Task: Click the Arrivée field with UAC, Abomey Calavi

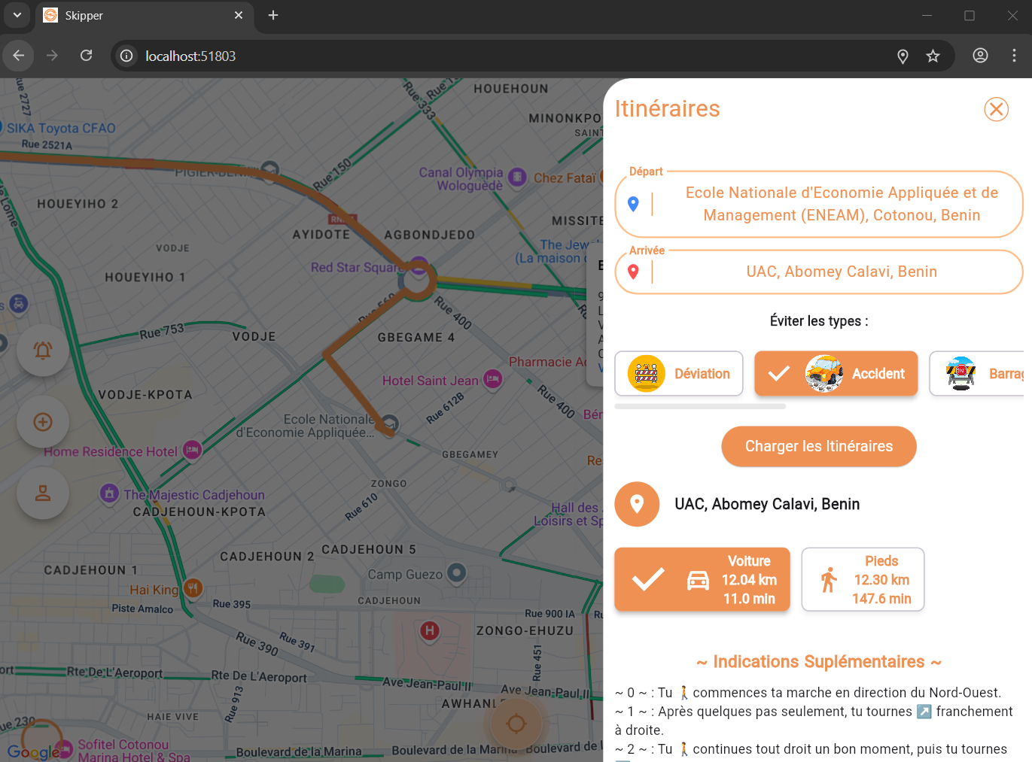Action: coord(841,272)
